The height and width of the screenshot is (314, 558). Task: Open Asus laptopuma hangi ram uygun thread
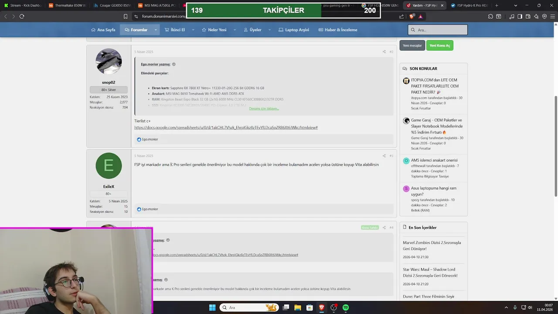(434, 191)
